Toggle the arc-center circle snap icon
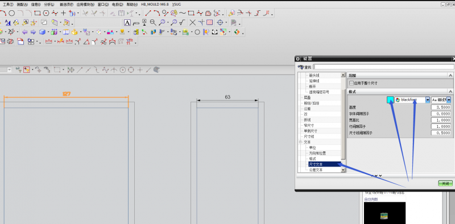Image resolution: width=455 pixels, height=224 pixels. (x=122, y=69)
